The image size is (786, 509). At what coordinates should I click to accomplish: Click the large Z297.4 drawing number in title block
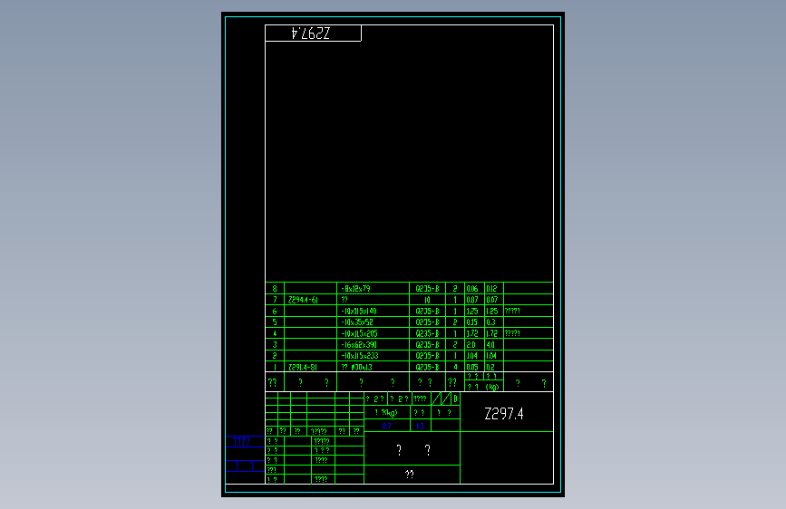pyautogui.click(x=504, y=414)
